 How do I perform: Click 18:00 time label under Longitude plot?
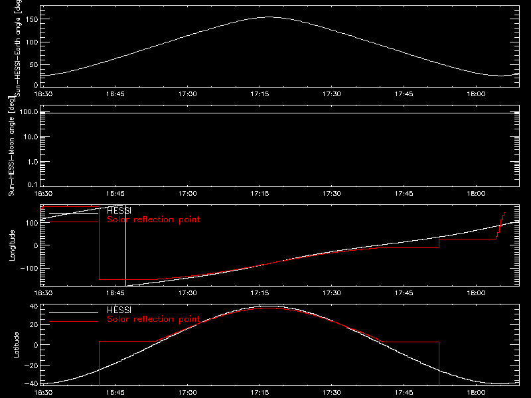476,293
